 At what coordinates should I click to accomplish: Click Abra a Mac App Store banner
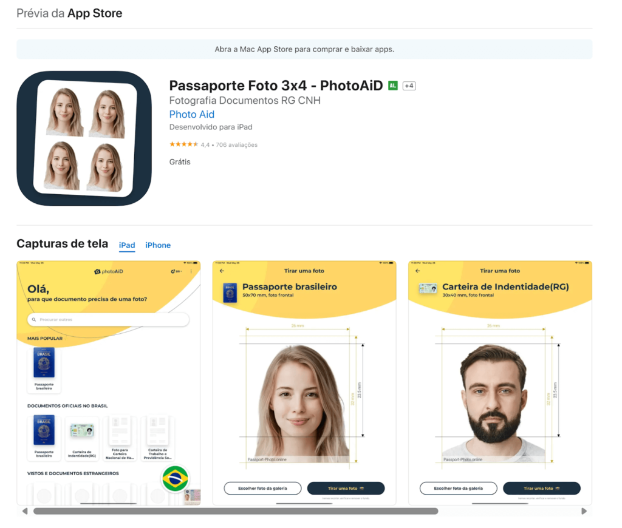click(304, 49)
